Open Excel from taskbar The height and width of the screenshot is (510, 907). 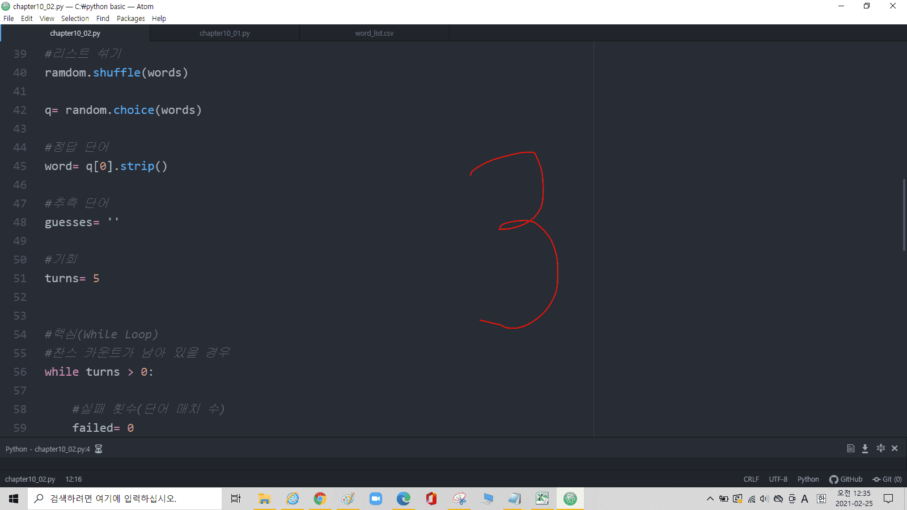[542, 499]
